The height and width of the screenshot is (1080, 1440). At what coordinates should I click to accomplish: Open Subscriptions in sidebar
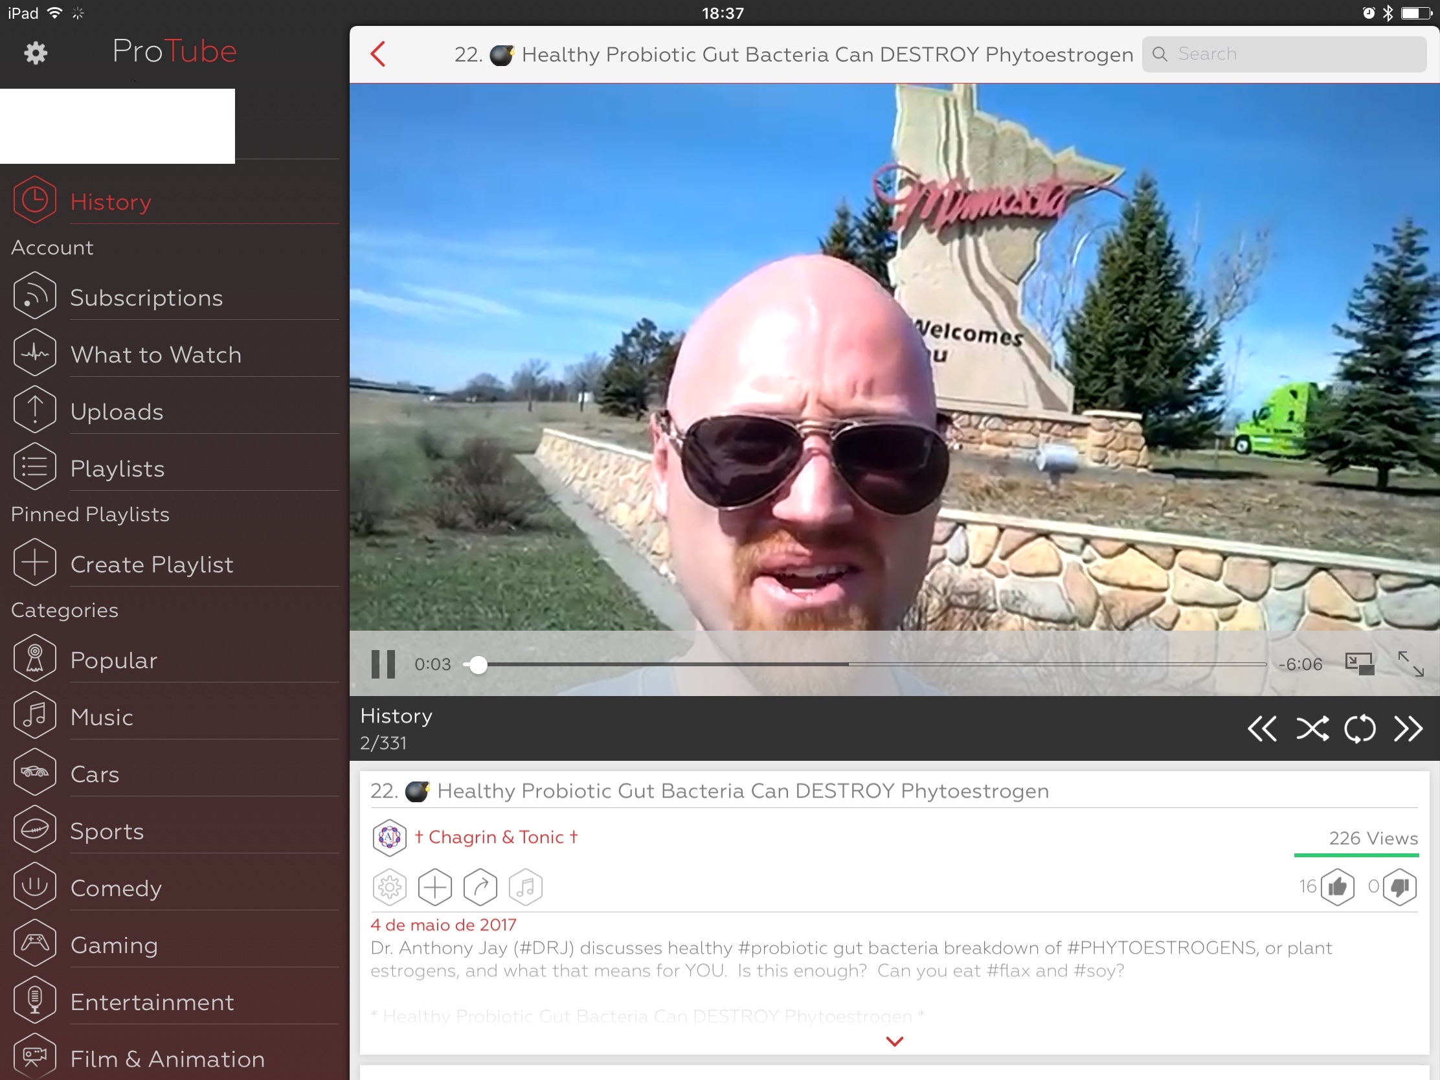[x=146, y=297]
